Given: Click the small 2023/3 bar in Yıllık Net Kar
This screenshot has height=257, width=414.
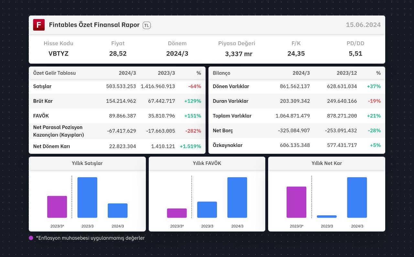Looking at the screenshot, I should 327,217.
